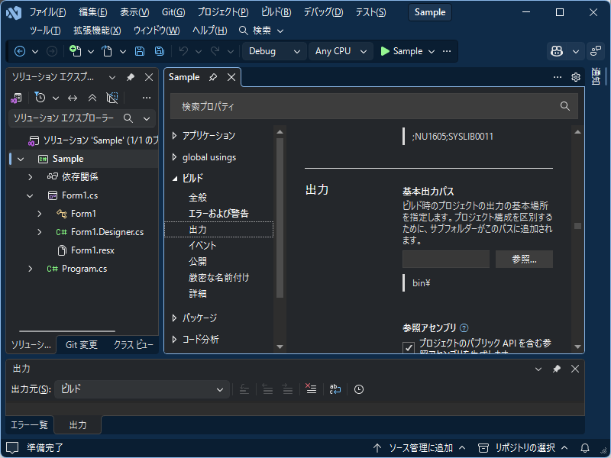Click the navigate backward arrow icon
611x458 pixels.
click(x=20, y=51)
